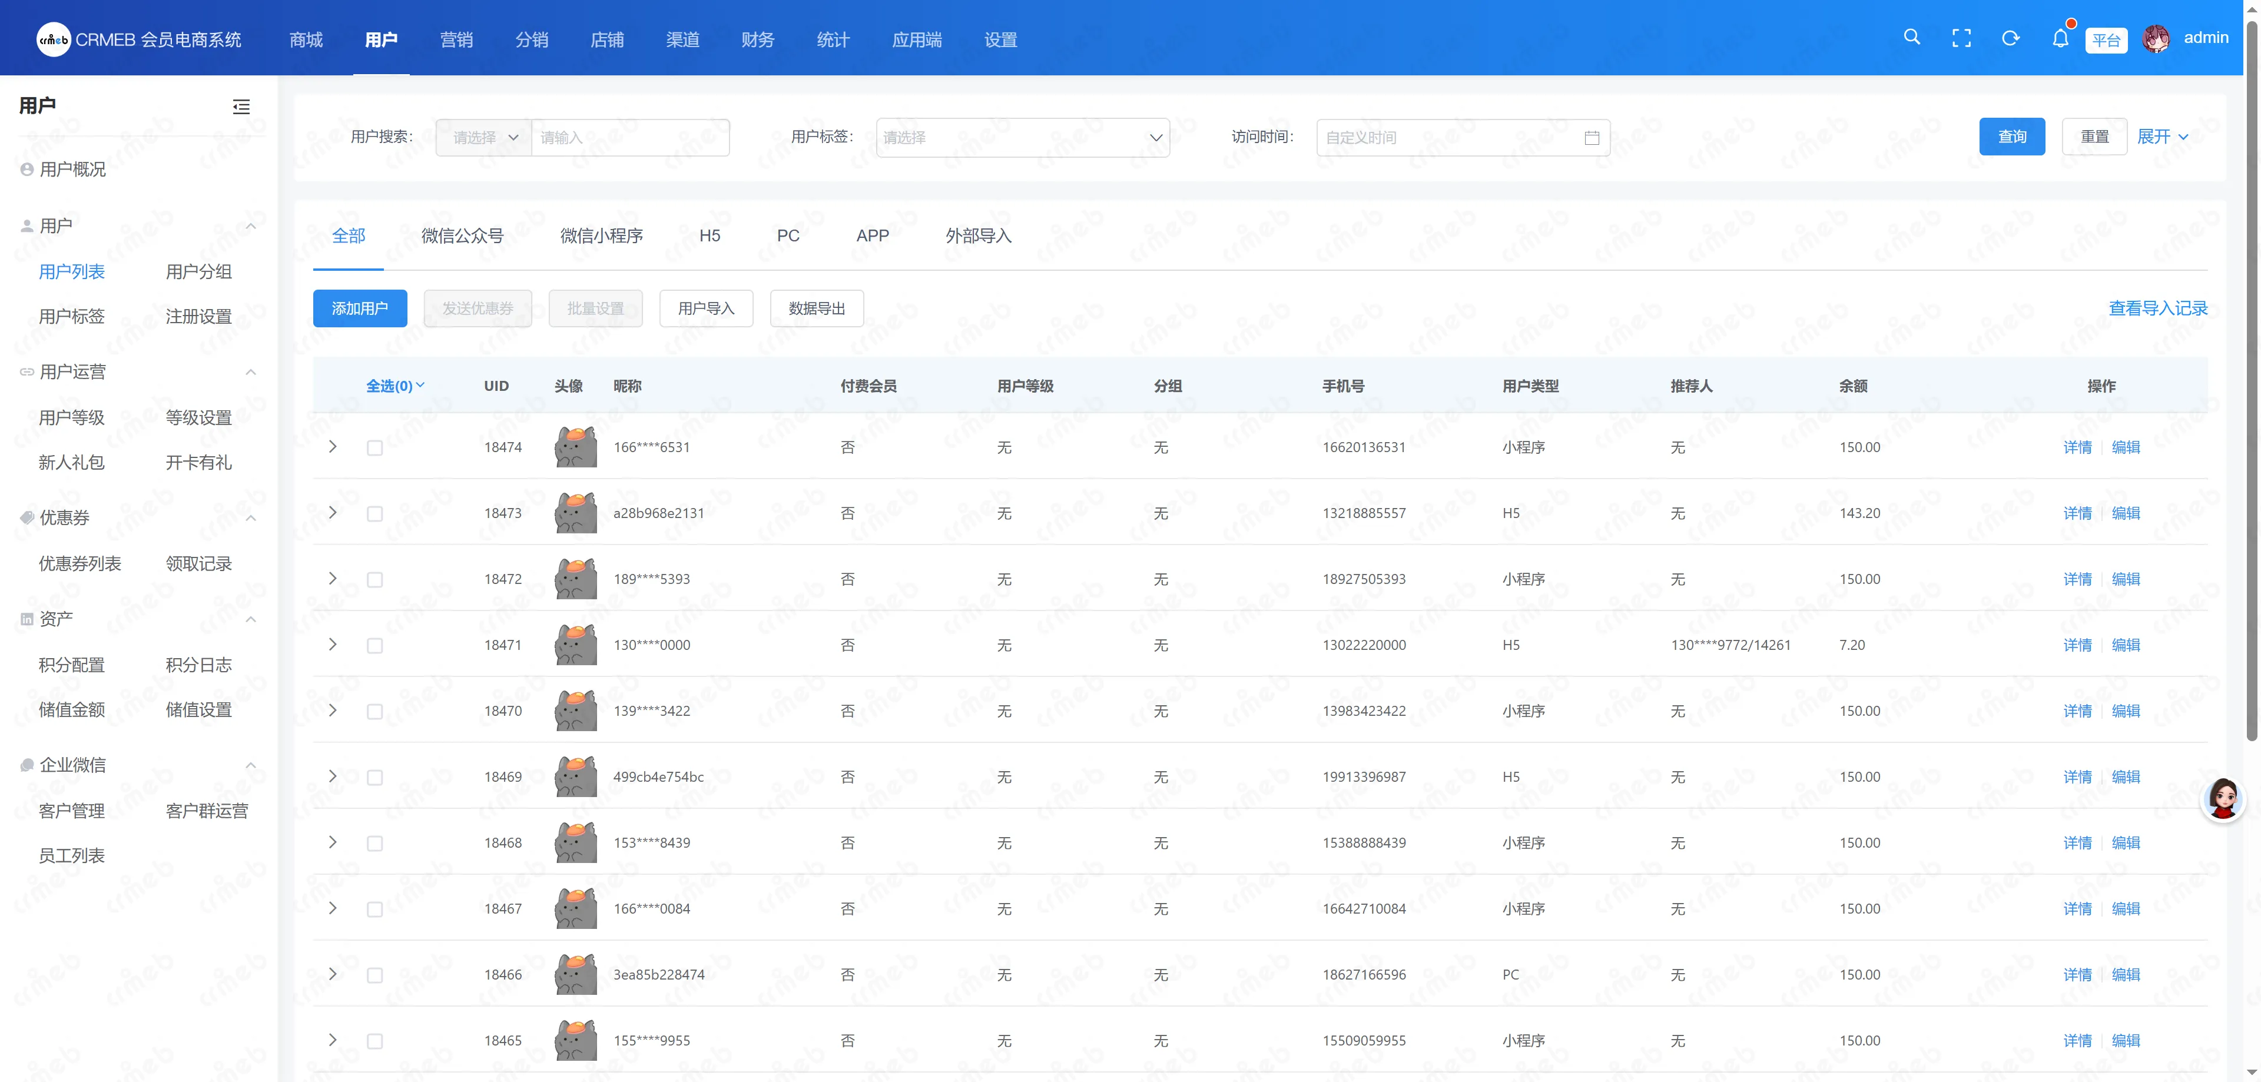Screen dimensions: 2261x1082
Task: Expand row details for user 18473
Action: tap(333, 513)
